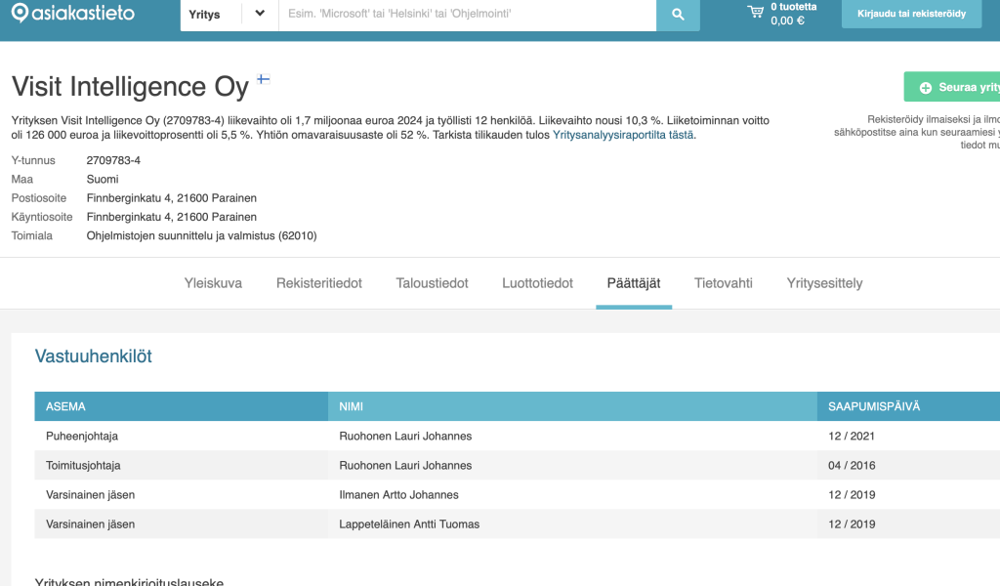
Task: Click the Finnish flag icon beside company name
Action: tap(264, 79)
